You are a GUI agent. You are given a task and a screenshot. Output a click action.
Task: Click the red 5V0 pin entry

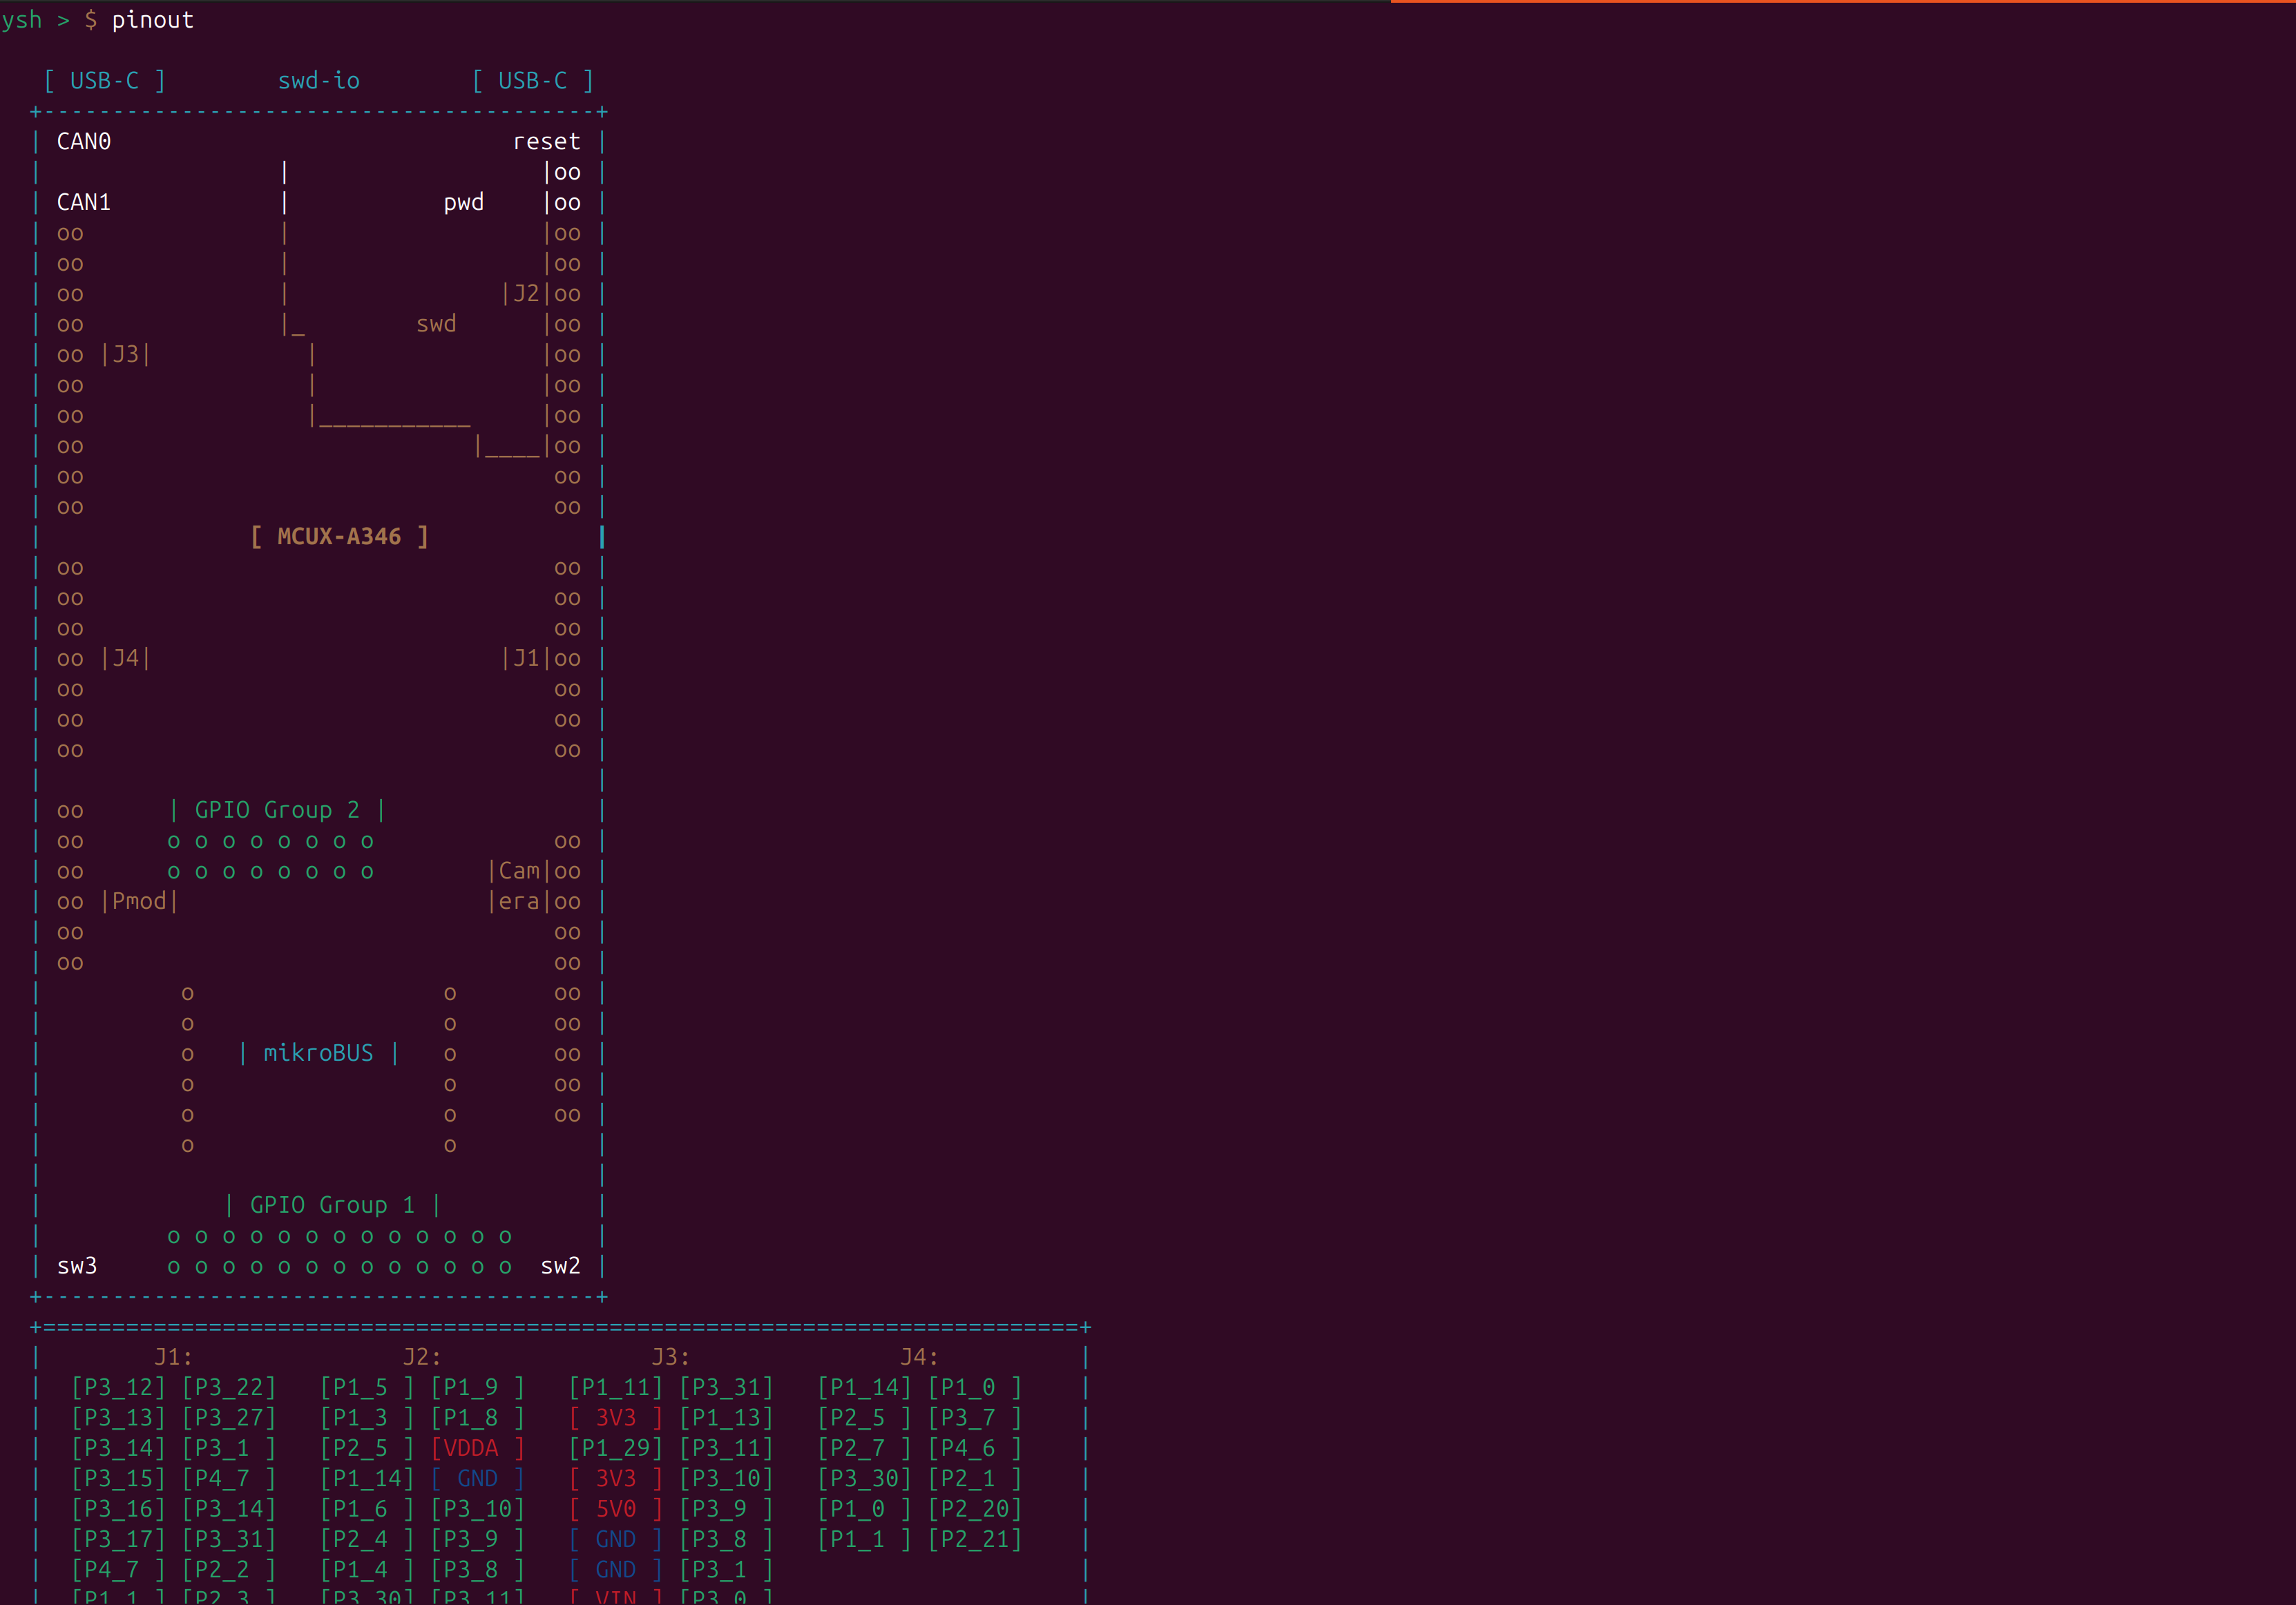[615, 1509]
